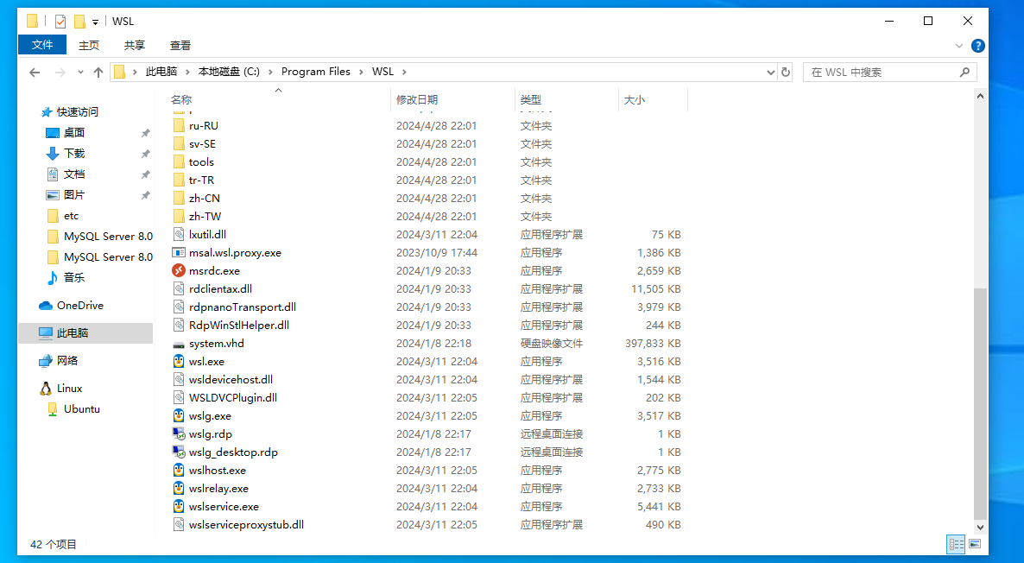Open the Ubuntu entry under Linux
The height and width of the screenshot is (563, 1024).
[73, 408]
